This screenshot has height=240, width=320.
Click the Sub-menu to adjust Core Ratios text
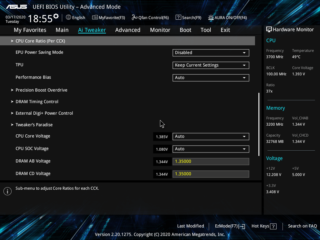pos(57,188)
